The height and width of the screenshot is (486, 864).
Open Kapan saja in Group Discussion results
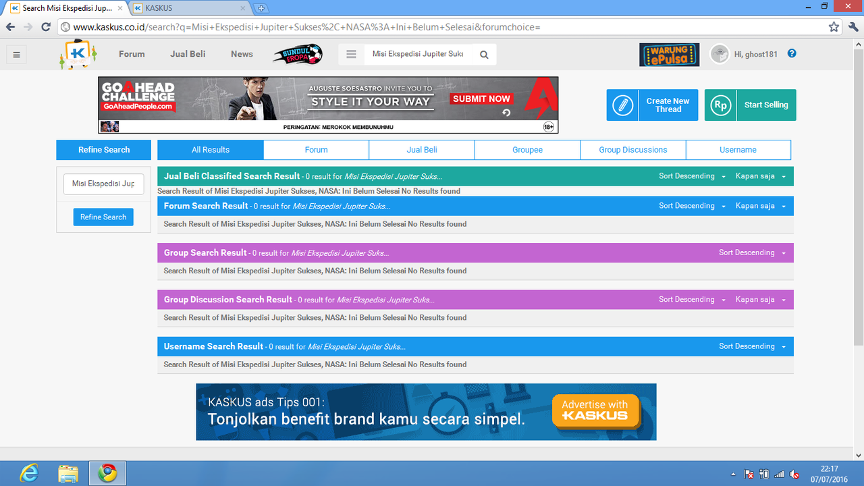coord(761,299)
